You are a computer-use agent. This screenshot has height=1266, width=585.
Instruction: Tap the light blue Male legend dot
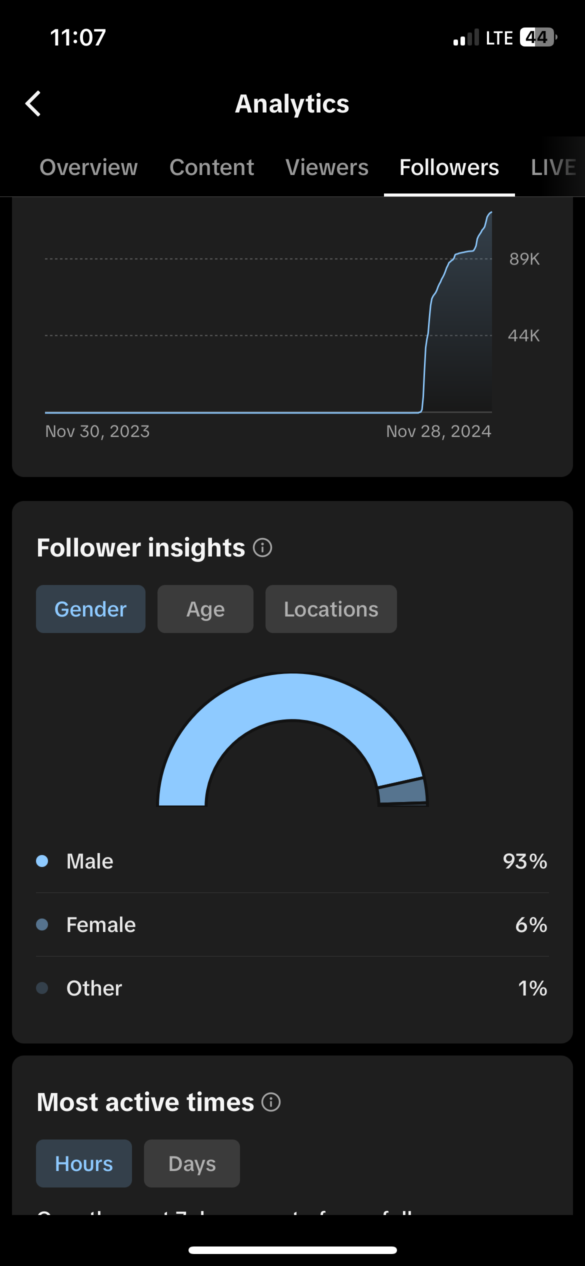(42, 861)
